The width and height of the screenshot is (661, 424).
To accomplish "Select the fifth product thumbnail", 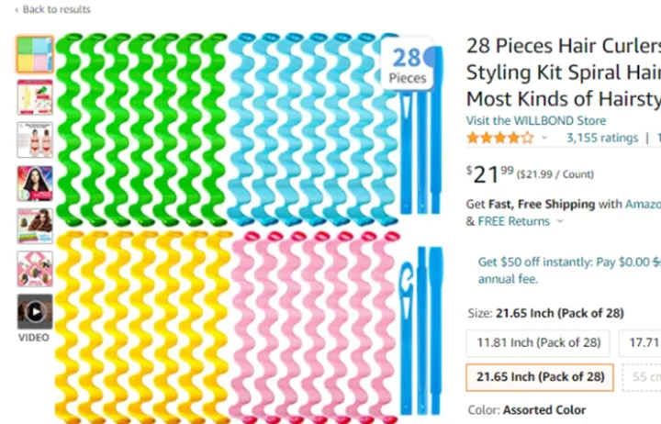I will (x=35, y=226).
